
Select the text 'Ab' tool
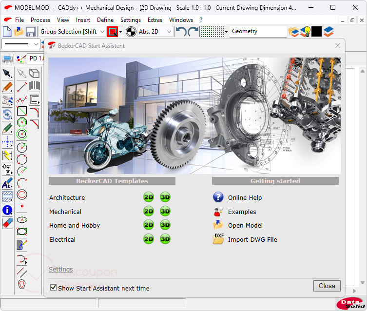7,183
